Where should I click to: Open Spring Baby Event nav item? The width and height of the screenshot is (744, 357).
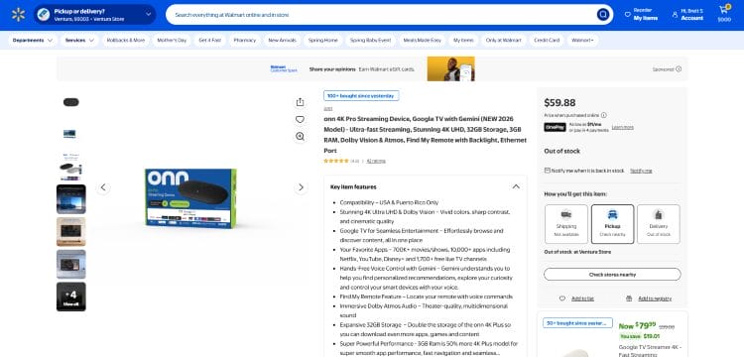371,41
